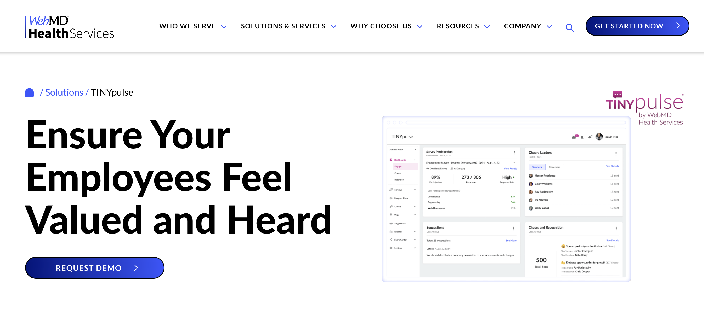Select Dashboards in the preview sidebar
This screenshot has width=704, height=315.
(x=402, y=160)
